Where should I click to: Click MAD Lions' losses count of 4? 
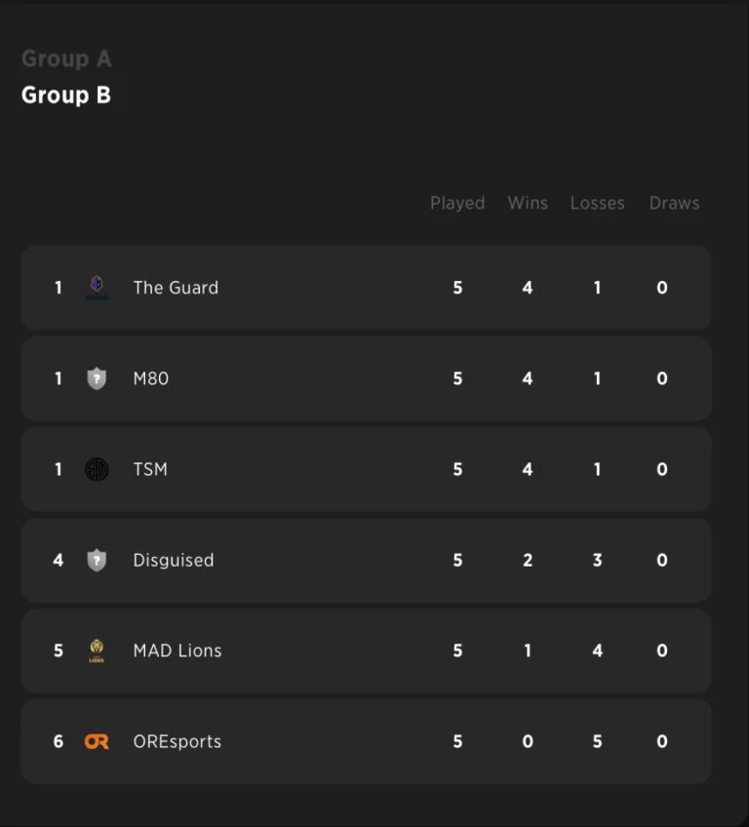coord(597,650)
